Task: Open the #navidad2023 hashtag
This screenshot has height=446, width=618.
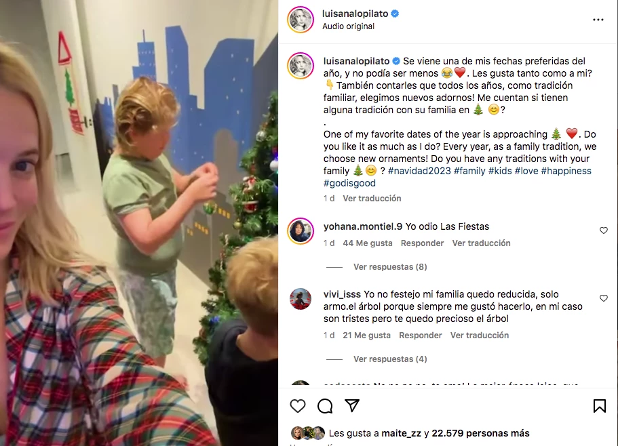Action: [x=419, y=171]
